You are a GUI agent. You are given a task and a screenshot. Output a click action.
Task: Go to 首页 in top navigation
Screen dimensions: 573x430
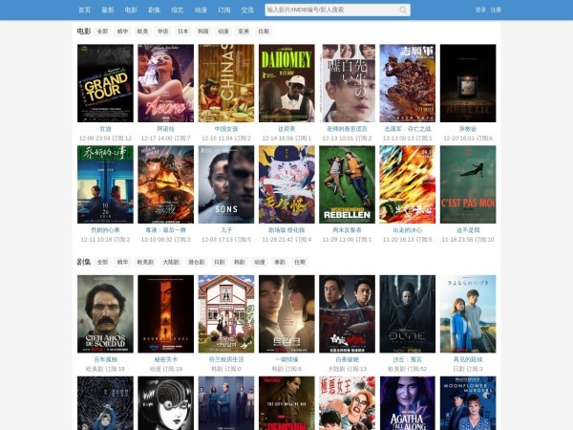[x=84, y=10]
